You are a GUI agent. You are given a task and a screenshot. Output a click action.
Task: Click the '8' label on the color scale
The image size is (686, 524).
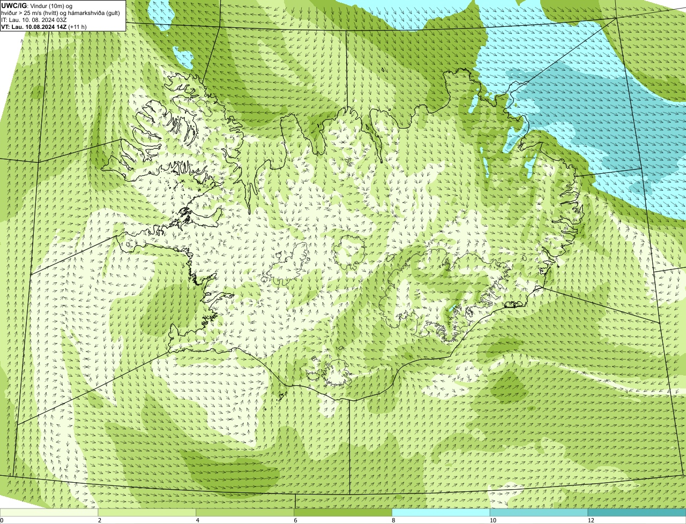pyautogui.click(x=394, y=520)
